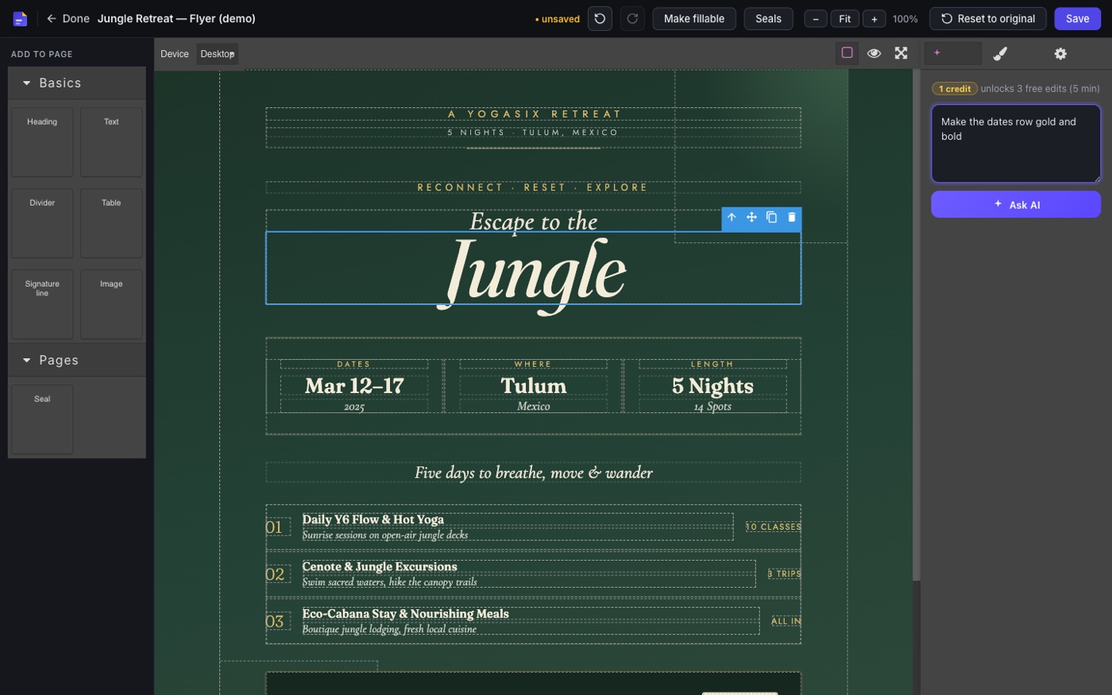The image size is (1112, 695).
Task: Increase zoom with the plus button
Action: tap(874, 19)
